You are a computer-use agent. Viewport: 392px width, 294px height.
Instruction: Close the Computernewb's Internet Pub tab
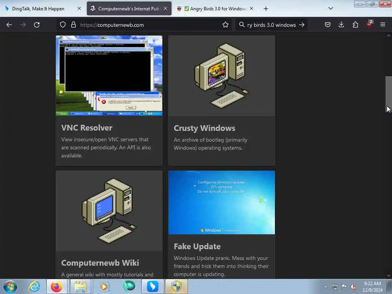pyautogui.click(x=165, y=8)
